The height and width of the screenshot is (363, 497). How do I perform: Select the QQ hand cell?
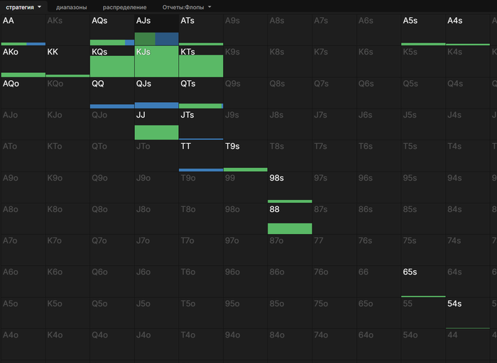tap(112, 93)
